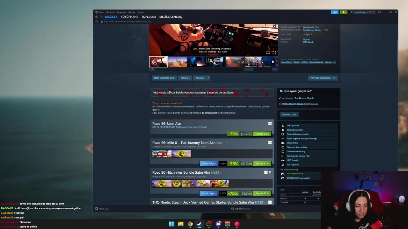Click the Steam page URL address bar
Screen dimensions: 408x229
tap(127, 22)
